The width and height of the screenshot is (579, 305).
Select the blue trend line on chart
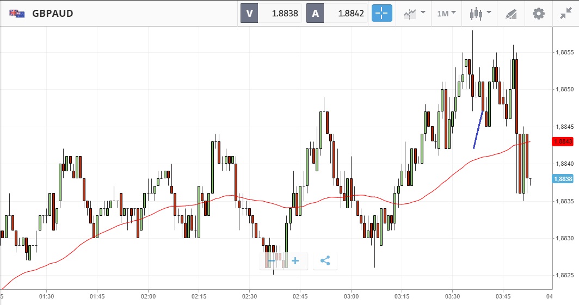pos(478,129)
